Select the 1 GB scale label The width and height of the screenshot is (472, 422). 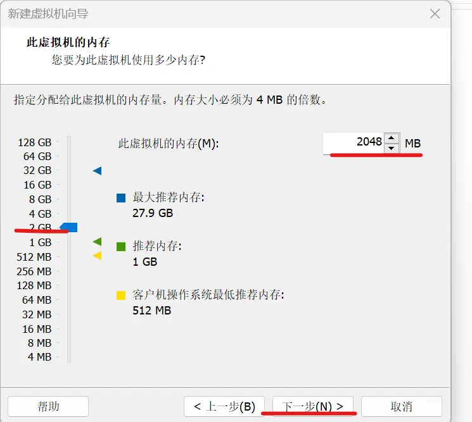tap(40, 242)
